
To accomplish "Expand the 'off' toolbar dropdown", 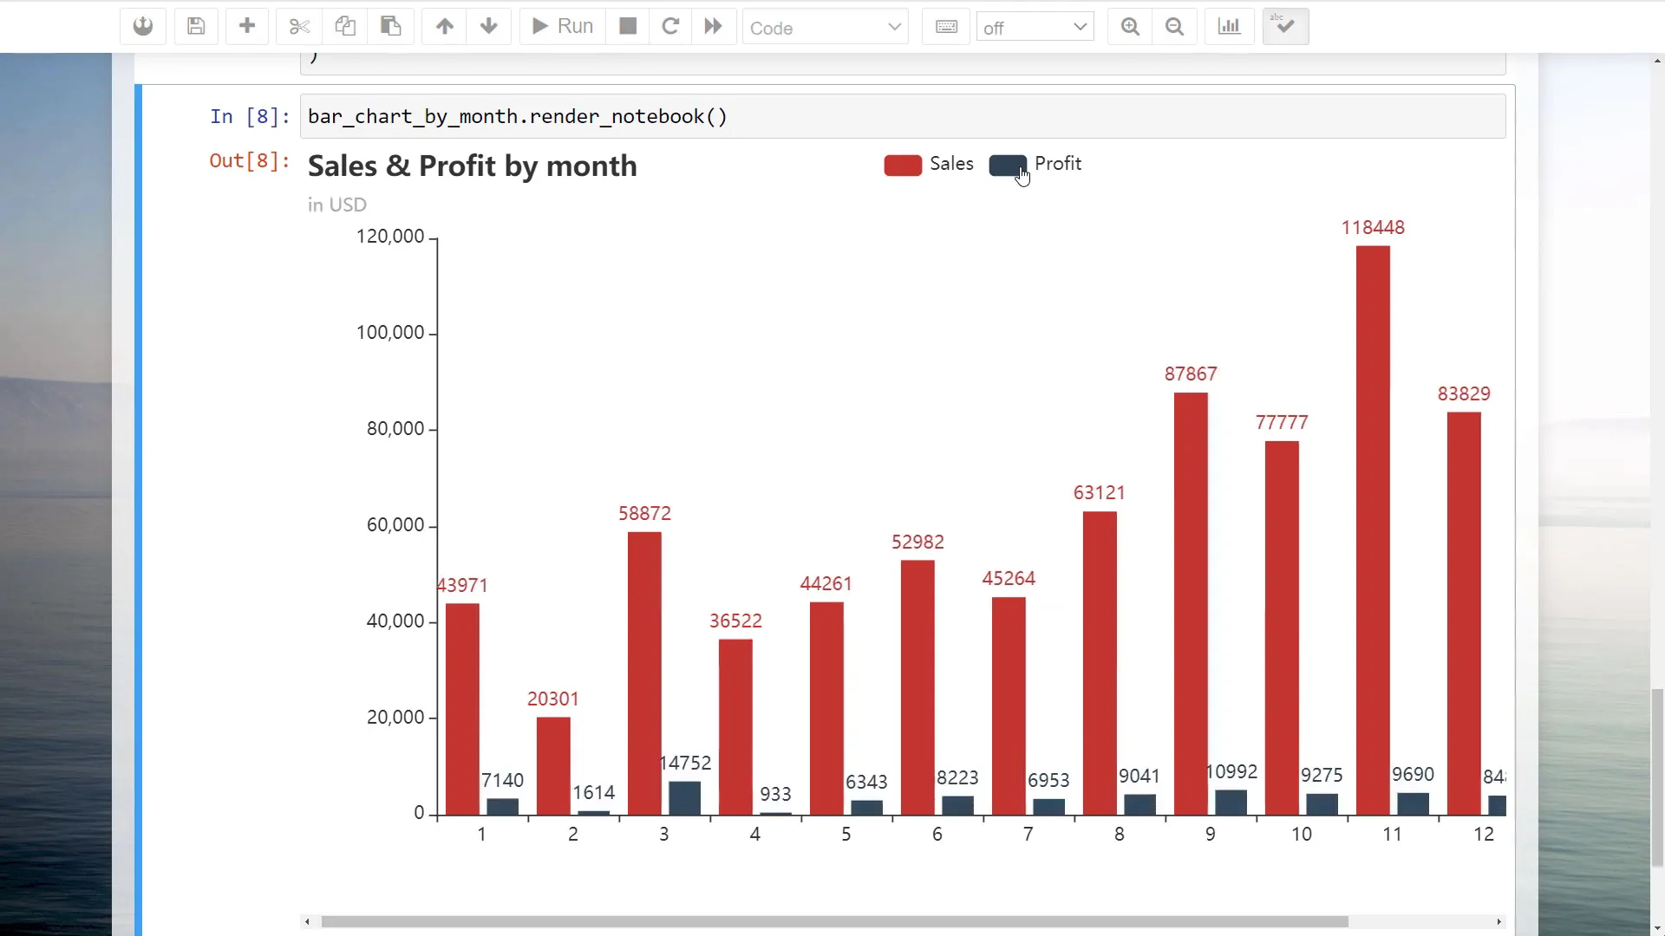I will (1035, 28).
